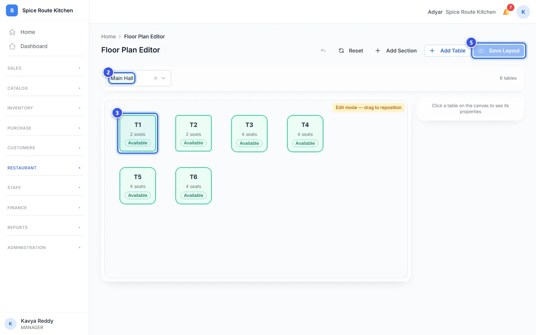
Task: Click the Add Table button
Action: coord(447,51)
